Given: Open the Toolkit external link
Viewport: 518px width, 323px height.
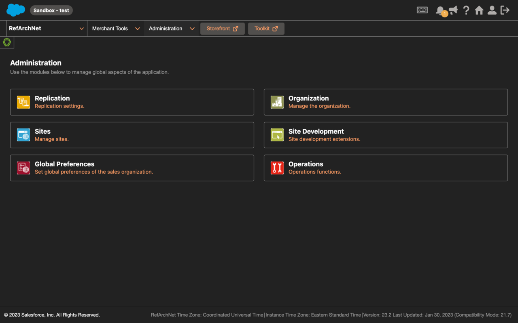Looking at the screenshot, I should pos(266,28).
